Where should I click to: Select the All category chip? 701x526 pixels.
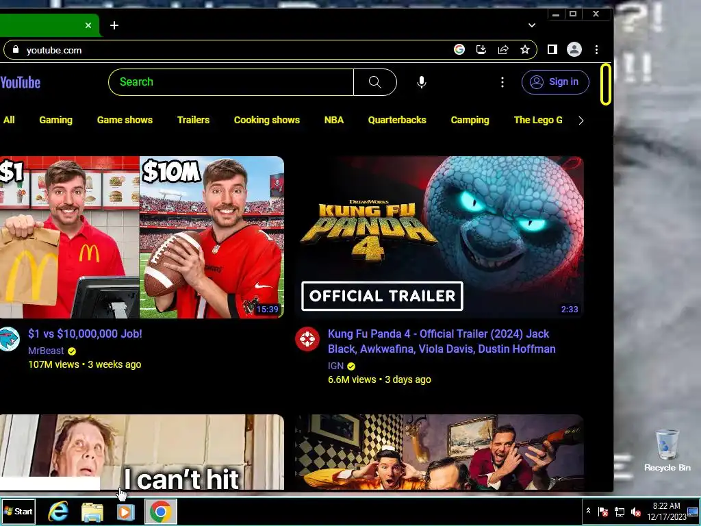point(9,120)
